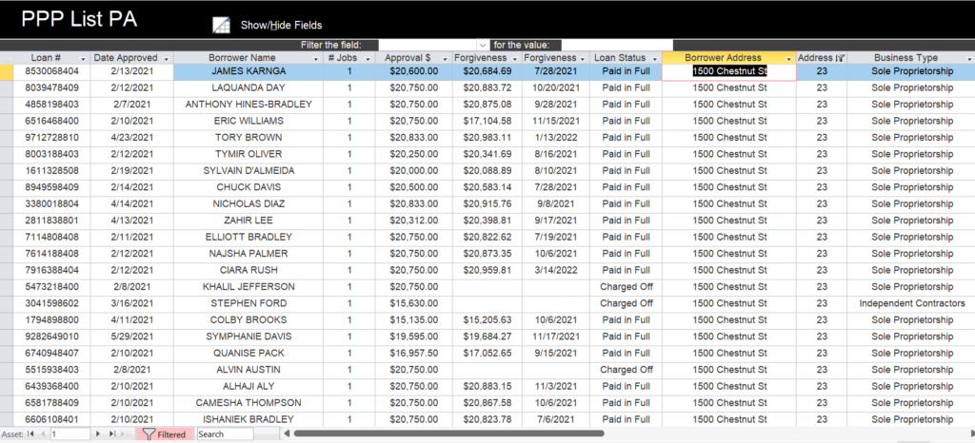Open the Loan # column dropdown

(x=83, y=58)
